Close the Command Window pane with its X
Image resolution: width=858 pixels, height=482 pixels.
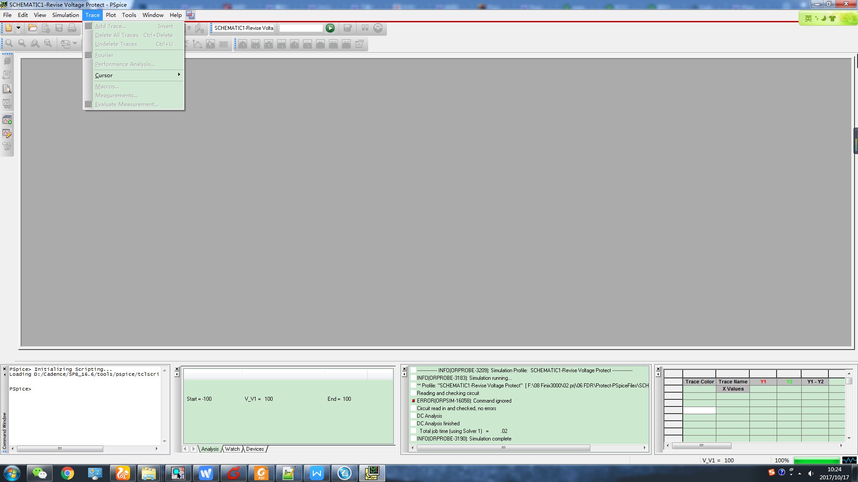click(4, 369)
